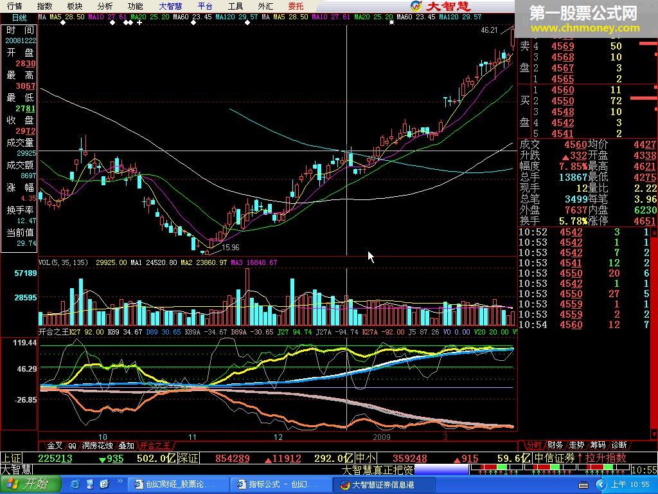Click the third quick launch icon
The height and width of the screenshot is (494, 658).
105,485
